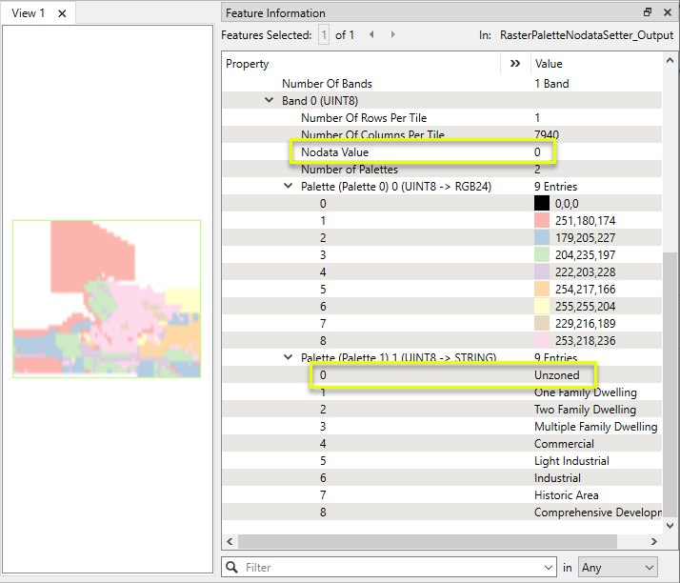This screenshot has height=583, width=680.
Task: Collapse the Palette 0 RGB24 entries
Action: [x=289, y=187]
